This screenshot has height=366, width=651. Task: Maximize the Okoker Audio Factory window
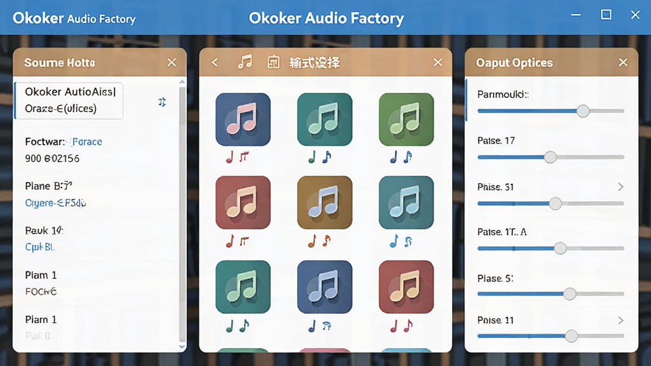(x=606, y=15)
